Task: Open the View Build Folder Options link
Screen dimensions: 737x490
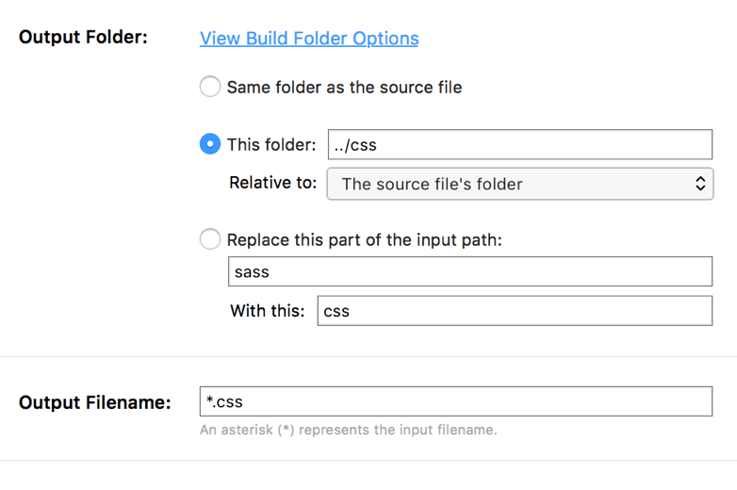Action: (x=309, y=39)
